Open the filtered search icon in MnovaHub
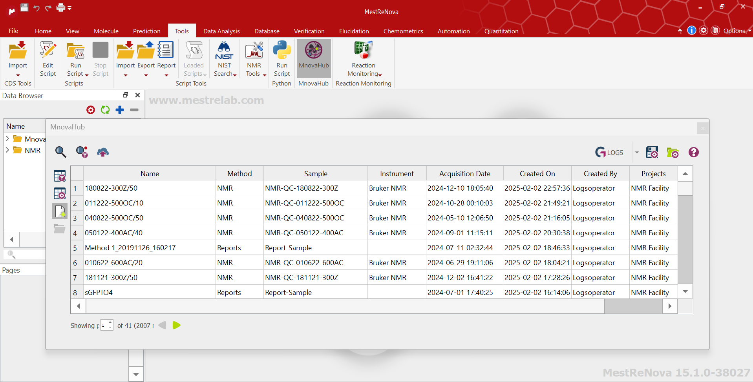The height and width of the screenshot is (382, 753). (82, 152)
